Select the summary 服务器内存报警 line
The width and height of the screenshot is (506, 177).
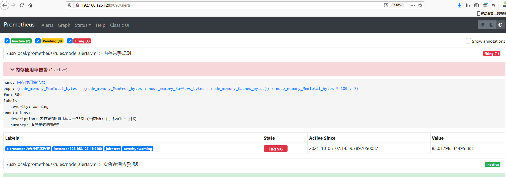click(x=35, y=125)
